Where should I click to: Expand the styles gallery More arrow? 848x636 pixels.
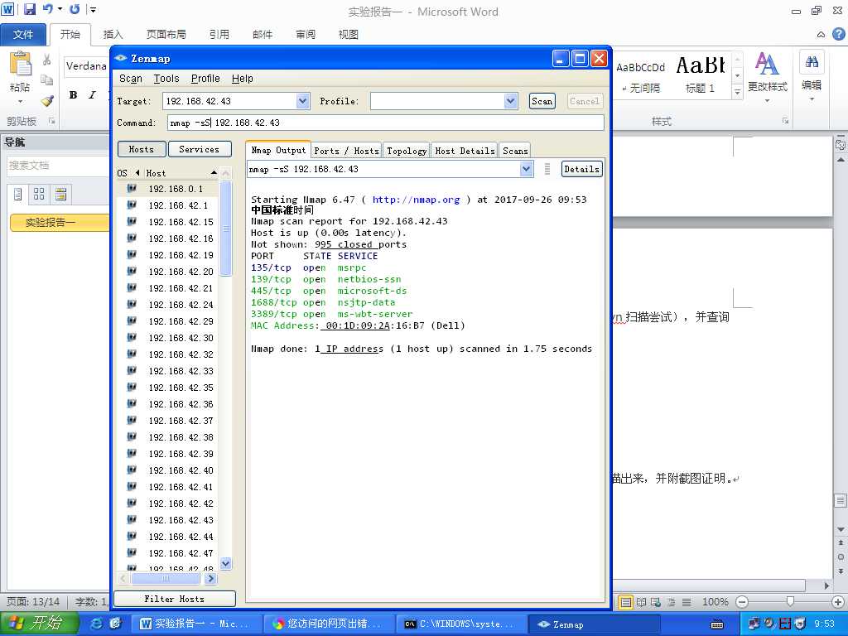pos(737,93)
